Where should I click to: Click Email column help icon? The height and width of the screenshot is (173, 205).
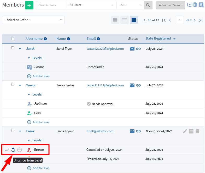click(x=98, y=39)
